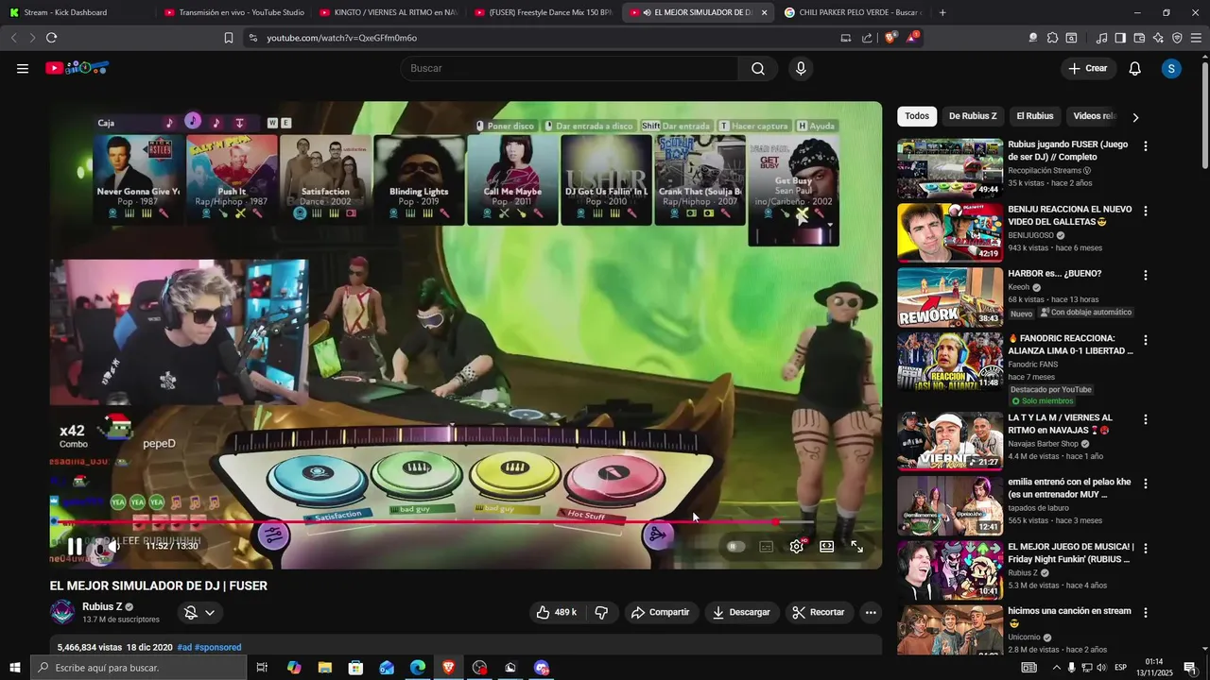
Task: Mute the video with the speaker icon
Action: 112,546
